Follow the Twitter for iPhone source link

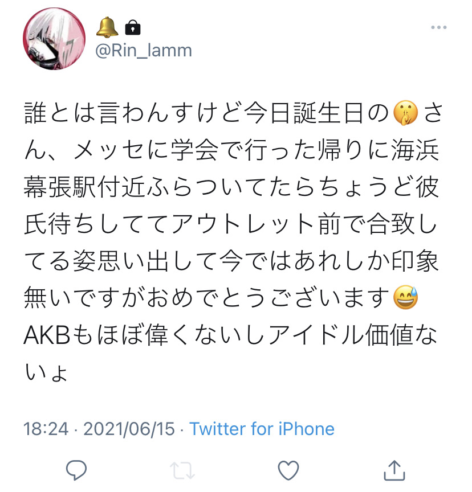point(262,429)
